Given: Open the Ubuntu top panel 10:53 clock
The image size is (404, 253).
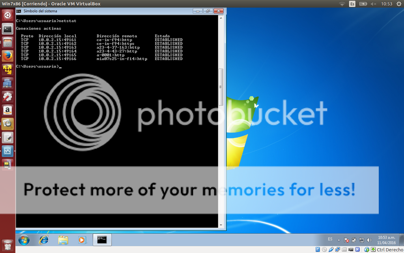Looking at the screenshot, I should pos(387,4).
